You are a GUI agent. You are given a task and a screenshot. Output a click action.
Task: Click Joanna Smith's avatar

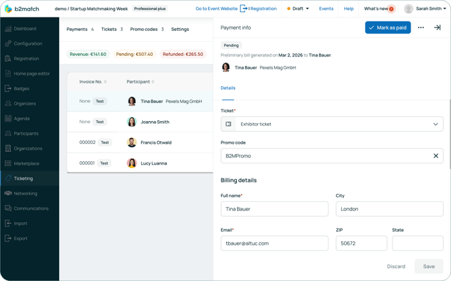132,122
